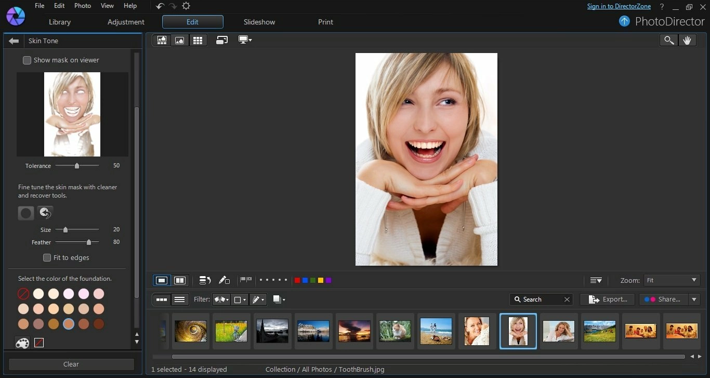Open the settings gear icon

coord(186,6)
